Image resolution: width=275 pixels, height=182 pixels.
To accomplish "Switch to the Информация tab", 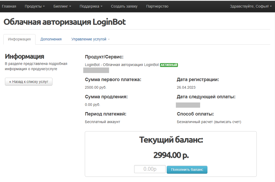I will click(x=19, y=39).
